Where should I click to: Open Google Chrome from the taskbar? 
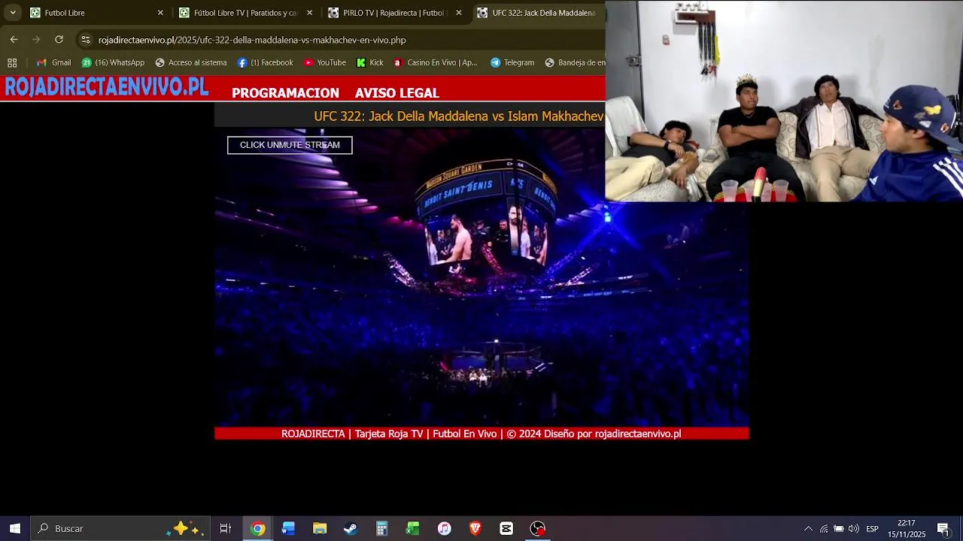(x=257, y=528)
